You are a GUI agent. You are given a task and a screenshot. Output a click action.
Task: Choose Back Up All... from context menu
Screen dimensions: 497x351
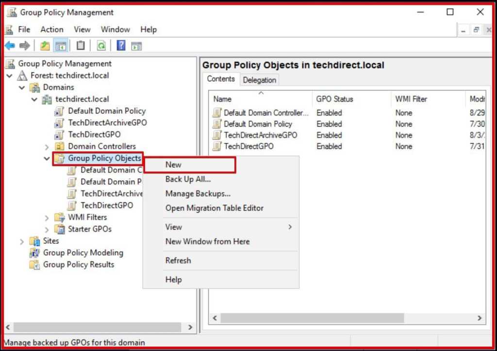tap(188, 179)
